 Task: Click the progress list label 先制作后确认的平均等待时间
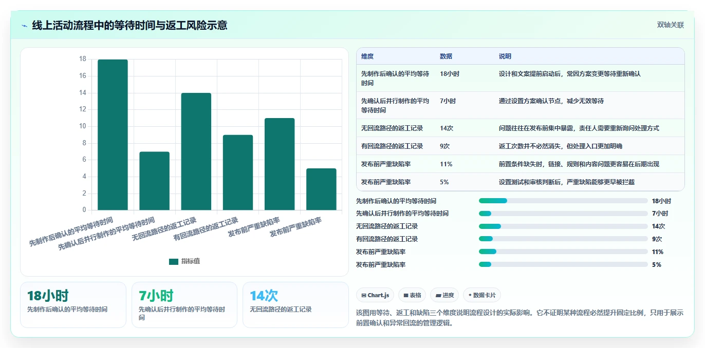tap(396, 201)
